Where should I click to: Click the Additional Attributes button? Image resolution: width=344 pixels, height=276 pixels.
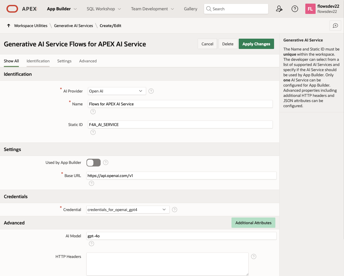253,223
